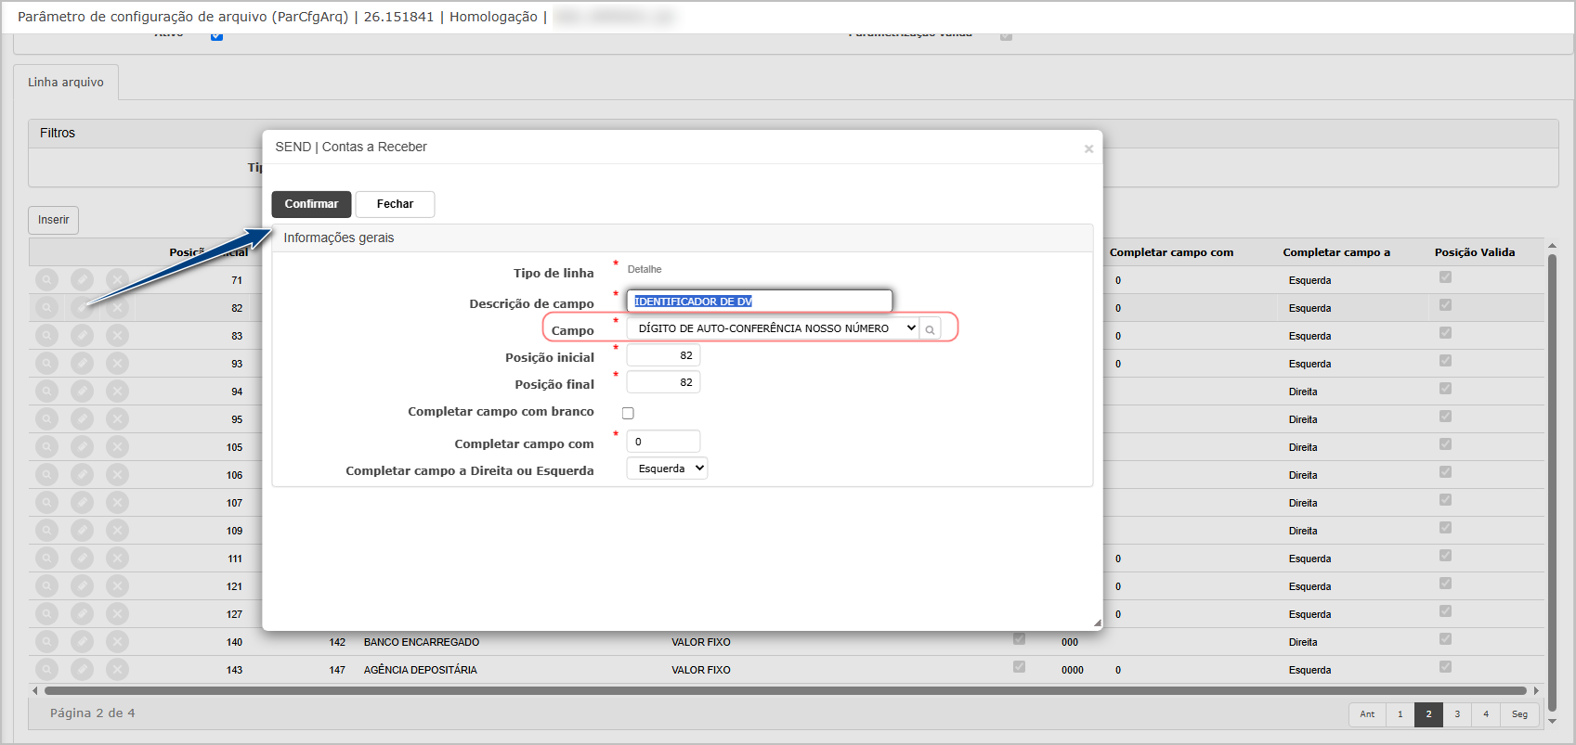Close the SEND Contas a Receber dialog

1088,148
